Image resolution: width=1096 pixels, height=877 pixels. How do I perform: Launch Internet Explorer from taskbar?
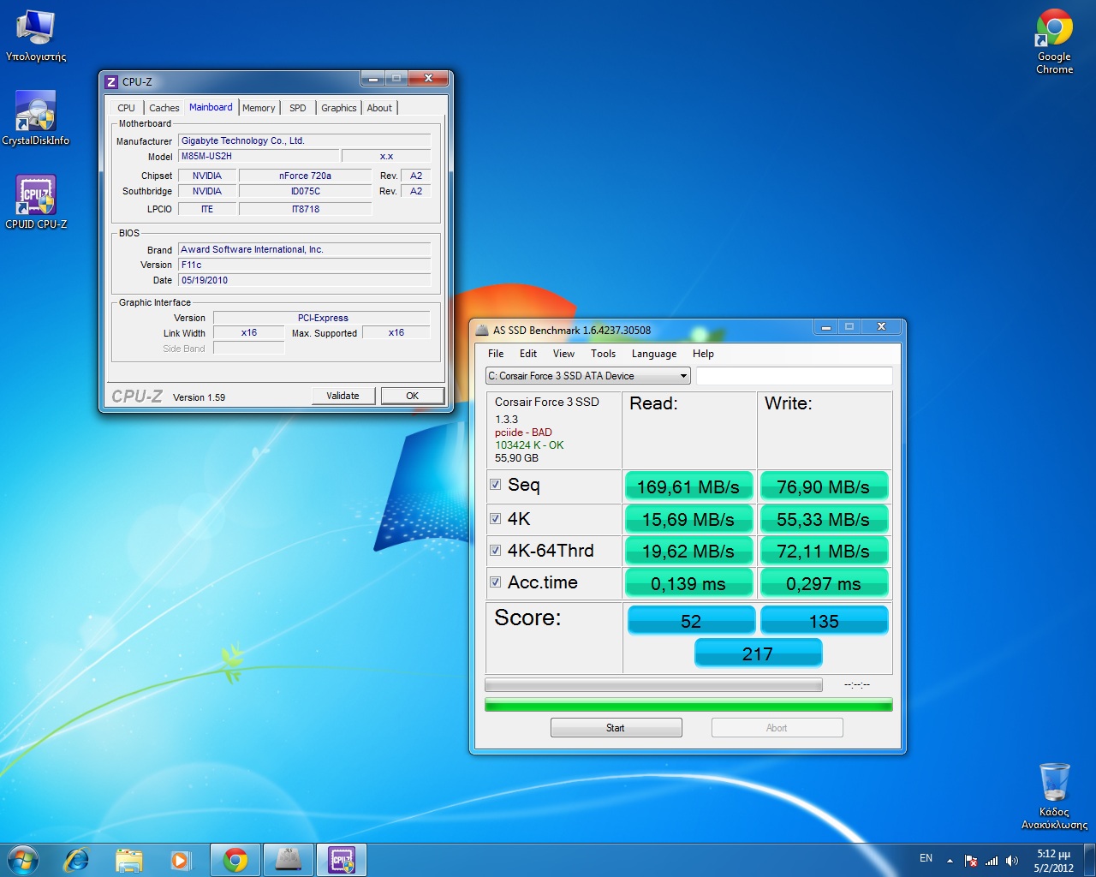pyautogui.click(x=76, y=860)
